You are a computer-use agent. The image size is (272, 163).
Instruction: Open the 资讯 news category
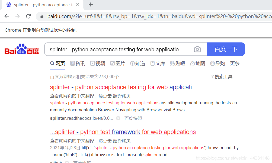point(77,63)
